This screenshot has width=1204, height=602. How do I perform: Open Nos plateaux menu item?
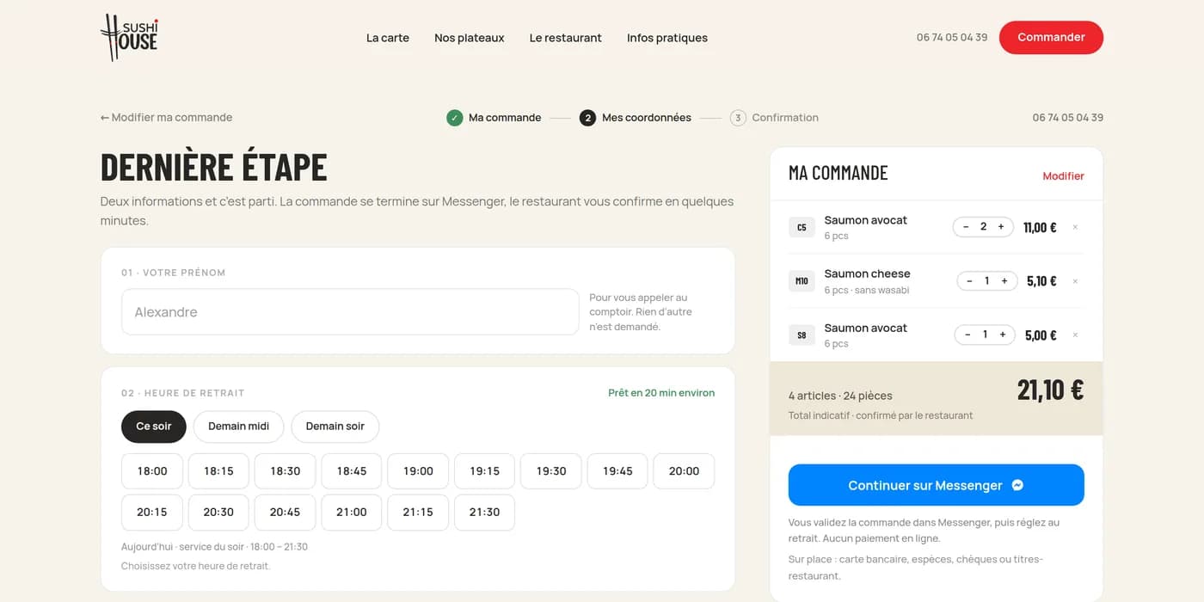point(470,38)
